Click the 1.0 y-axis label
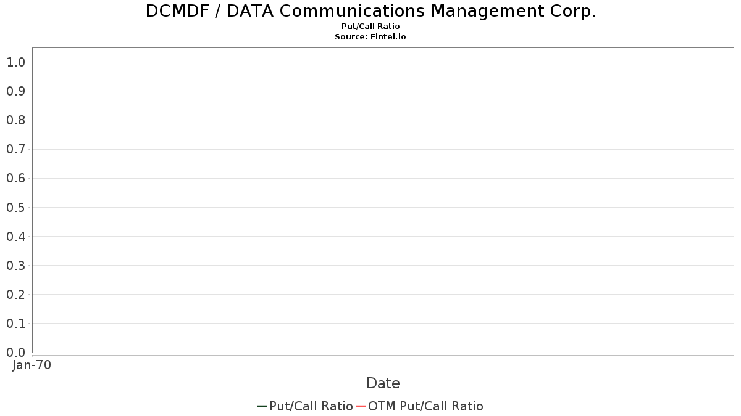The height and width of the screenshot is (416, 741). pos(15,62)
